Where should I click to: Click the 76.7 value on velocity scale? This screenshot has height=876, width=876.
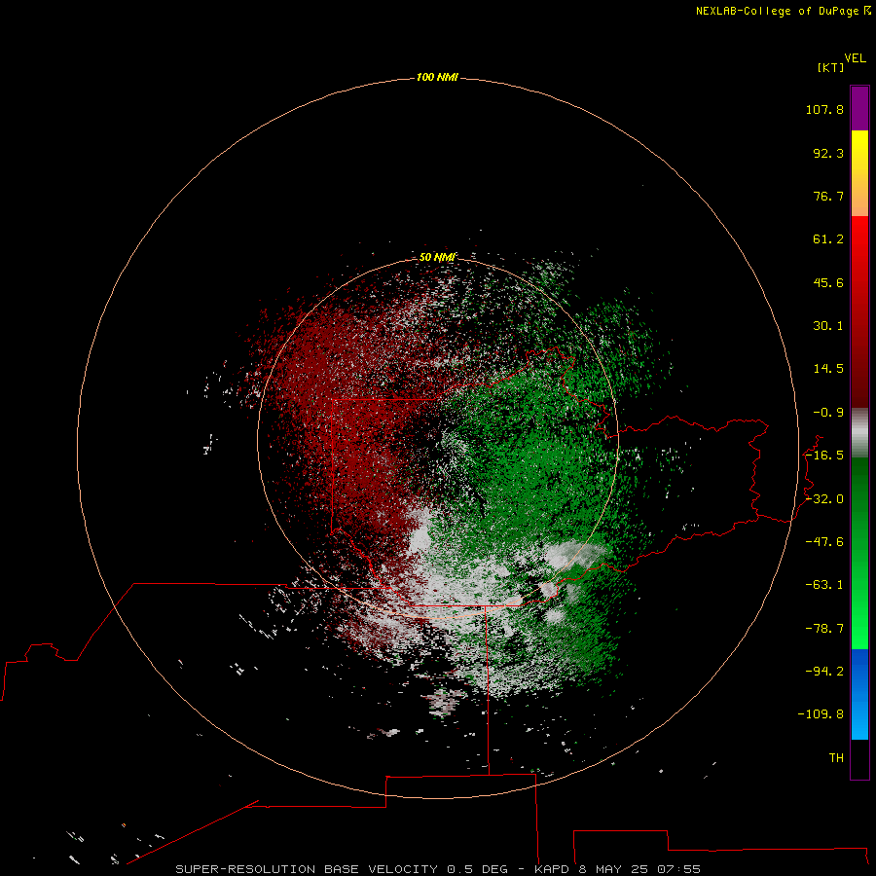pos(828,196)
